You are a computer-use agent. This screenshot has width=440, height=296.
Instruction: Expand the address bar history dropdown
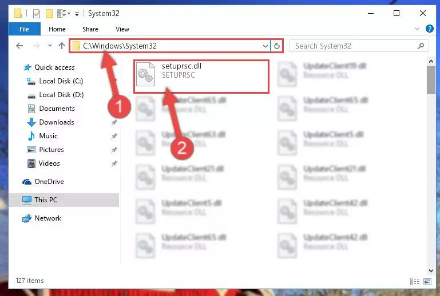coord(265,46)
